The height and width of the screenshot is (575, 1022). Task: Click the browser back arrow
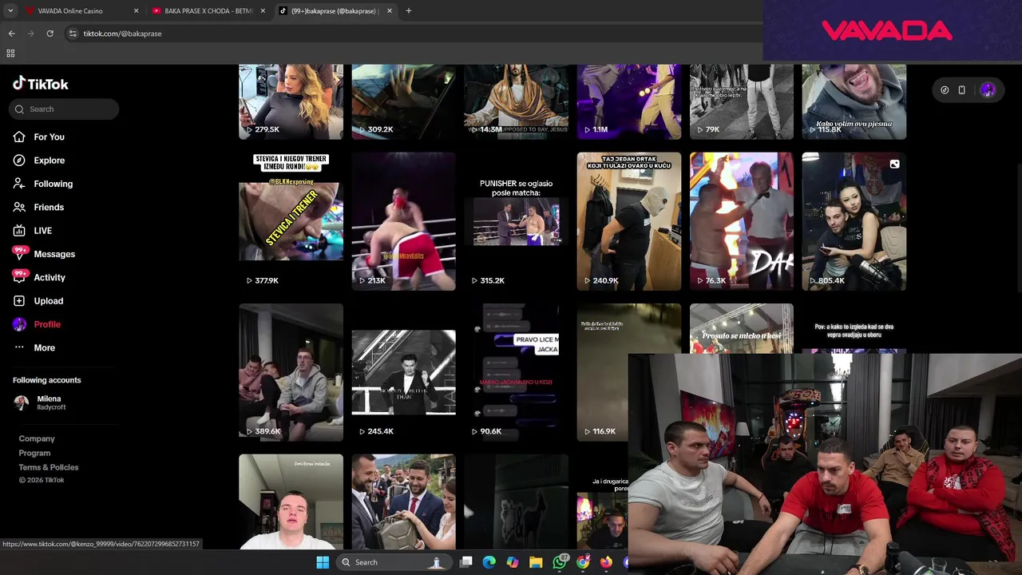coord(11,34)
